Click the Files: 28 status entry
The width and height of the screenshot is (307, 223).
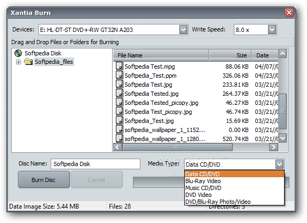120,206
